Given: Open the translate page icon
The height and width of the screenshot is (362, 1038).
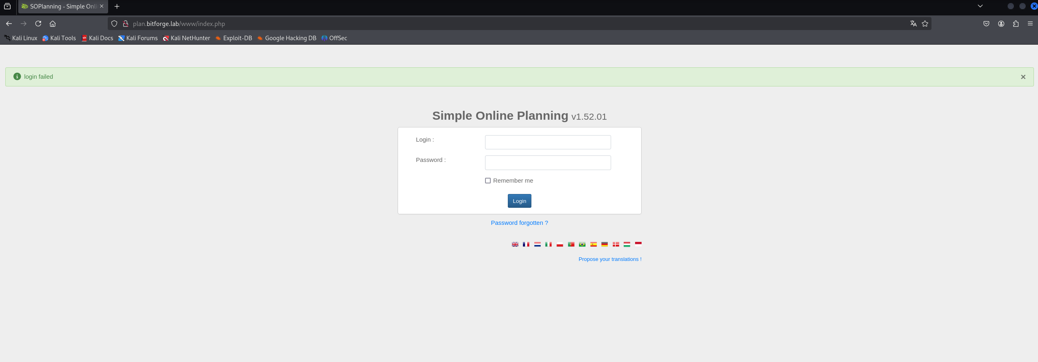Looking at the screenshot, I should click(x=913, y=24).
